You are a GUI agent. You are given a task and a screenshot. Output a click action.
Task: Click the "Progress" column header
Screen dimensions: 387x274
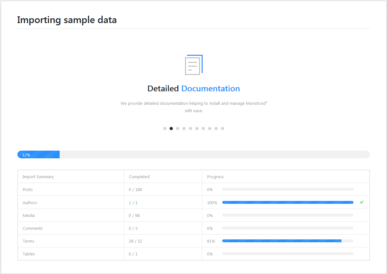[x=215, y=177]
